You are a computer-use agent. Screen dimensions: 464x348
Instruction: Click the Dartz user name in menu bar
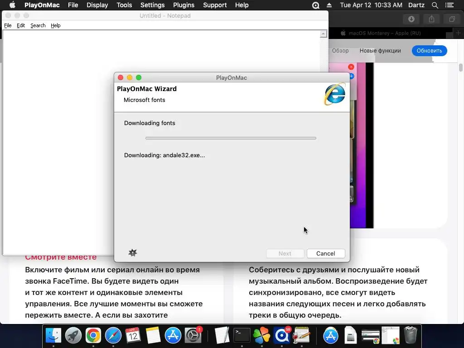[416, 5]
